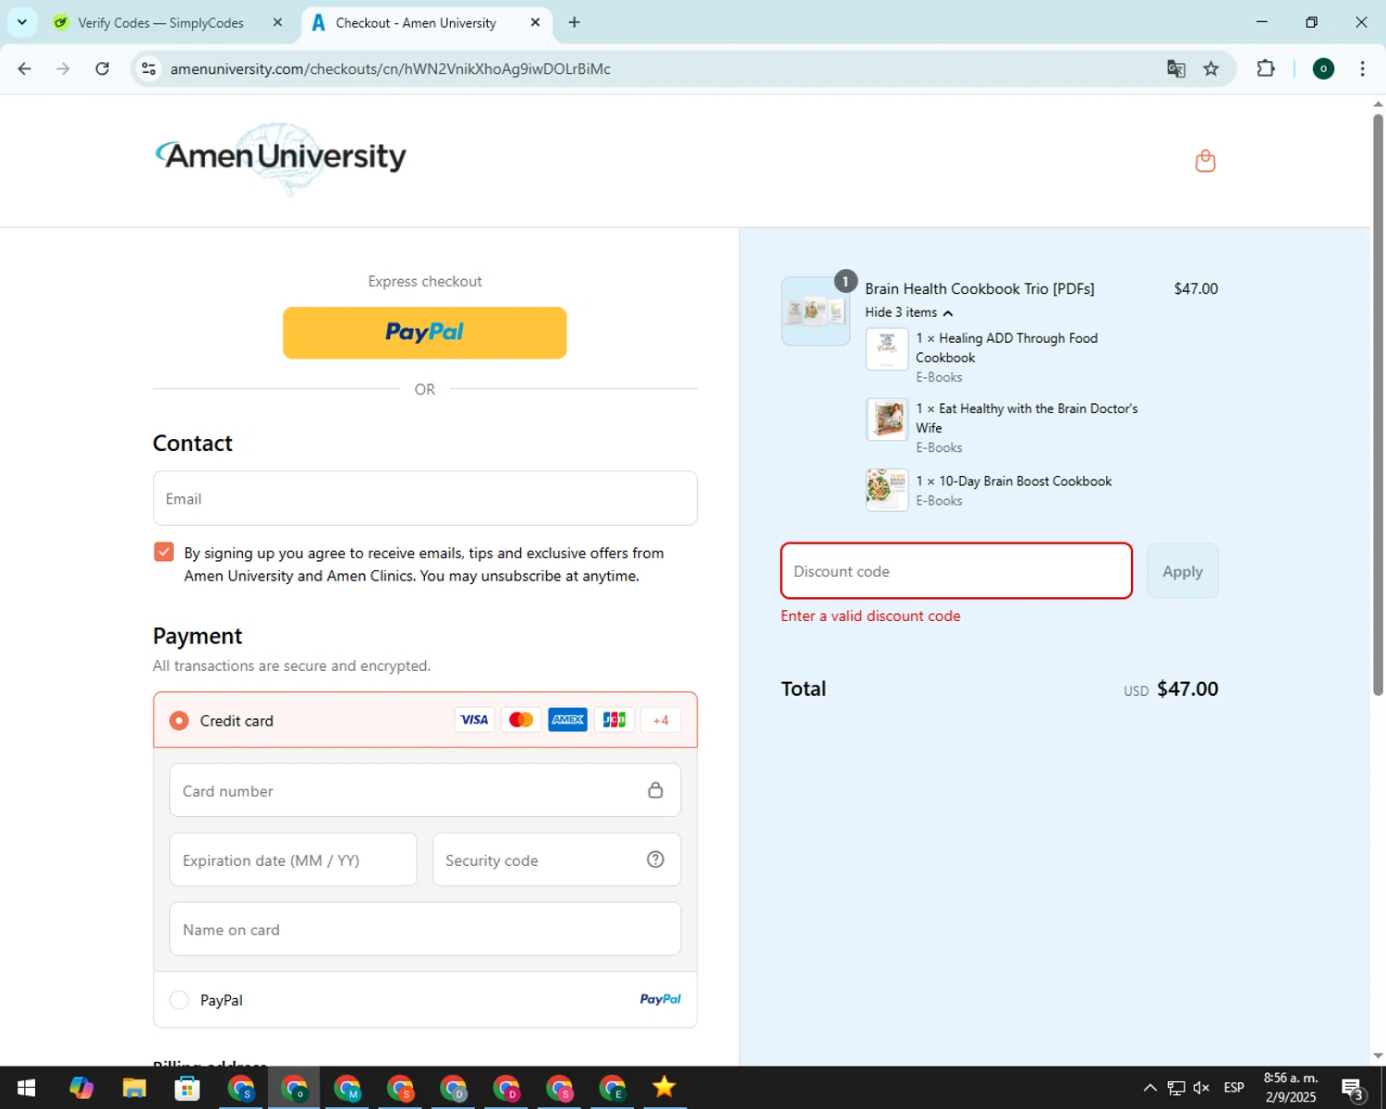Uncheck the email offers signup checkbox

click(164, 552)
